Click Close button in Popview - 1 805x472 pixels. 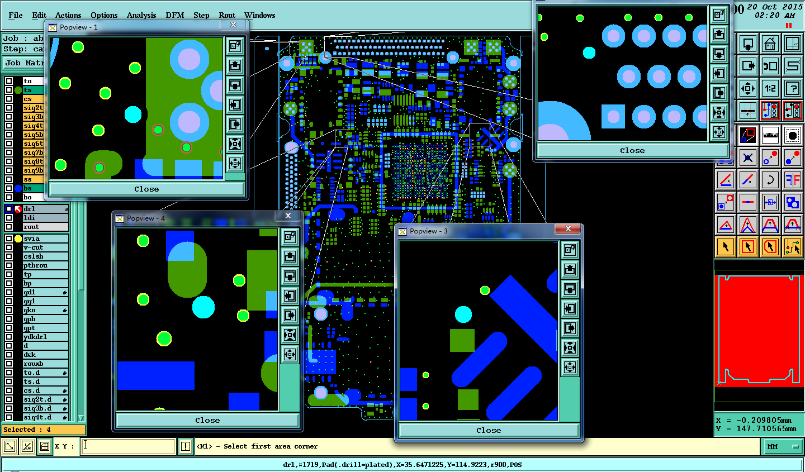pyautogui.click(x=146, y=189)
